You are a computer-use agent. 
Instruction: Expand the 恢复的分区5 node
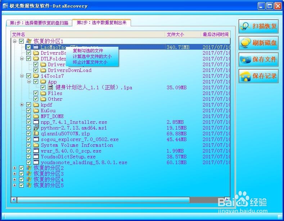[x=15, y=185]
